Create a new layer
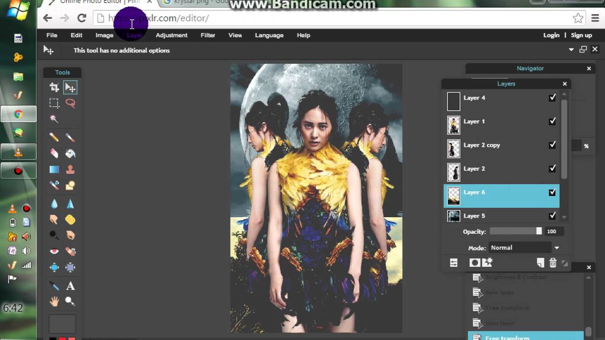Viewport: 605px width, 340px height. [x=540, y=263]
